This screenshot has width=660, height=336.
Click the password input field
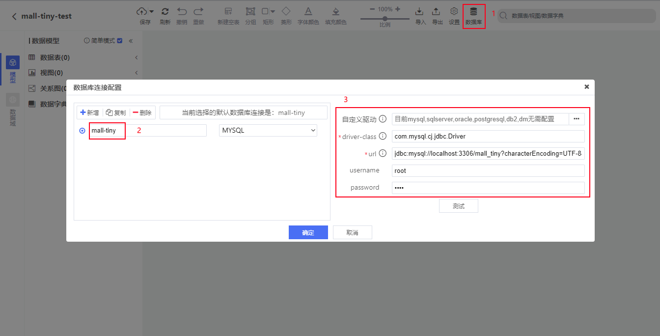click(488, 188)
